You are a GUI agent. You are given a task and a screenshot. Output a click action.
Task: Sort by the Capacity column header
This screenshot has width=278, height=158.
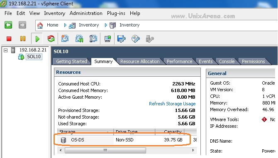(170, 132)
